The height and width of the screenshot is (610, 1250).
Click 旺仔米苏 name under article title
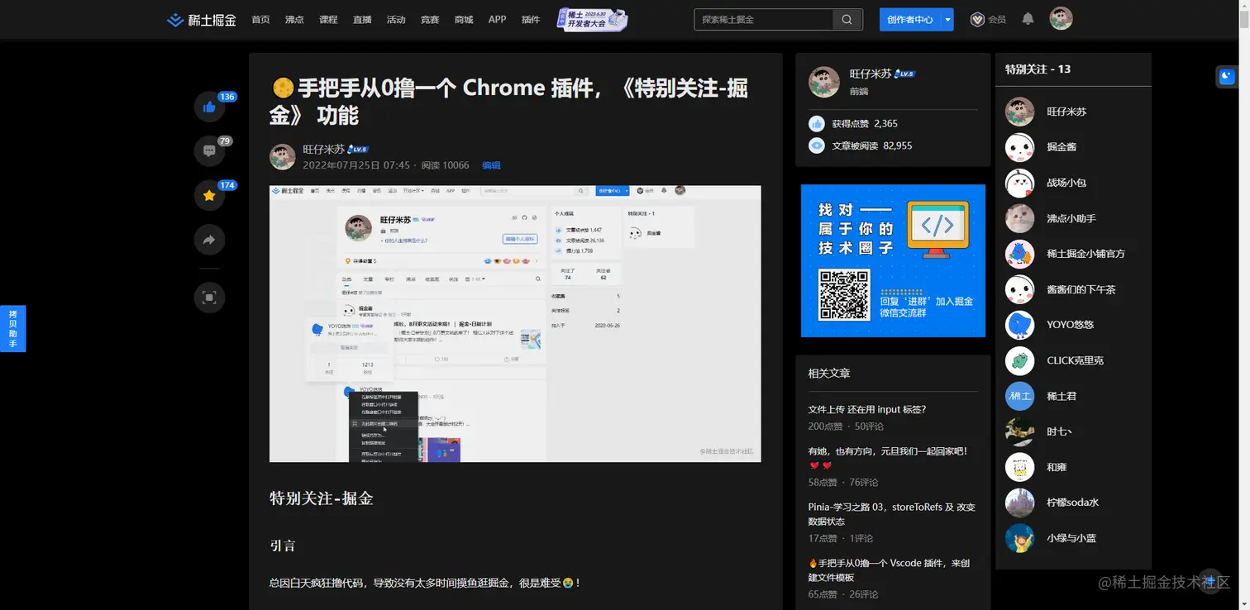pos(323,150)
